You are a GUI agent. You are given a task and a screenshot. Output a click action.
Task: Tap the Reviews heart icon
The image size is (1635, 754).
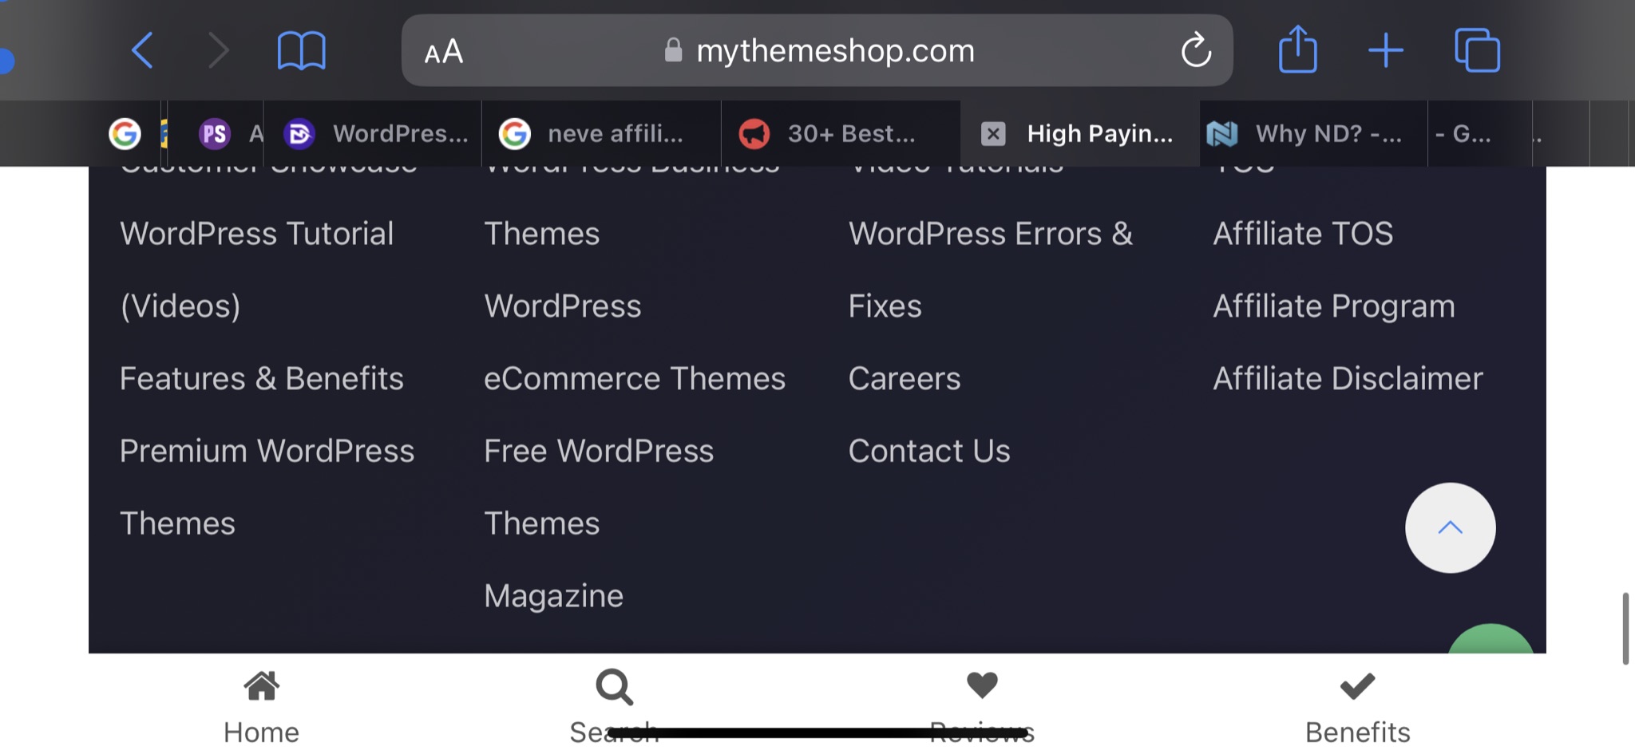[982, 685]
